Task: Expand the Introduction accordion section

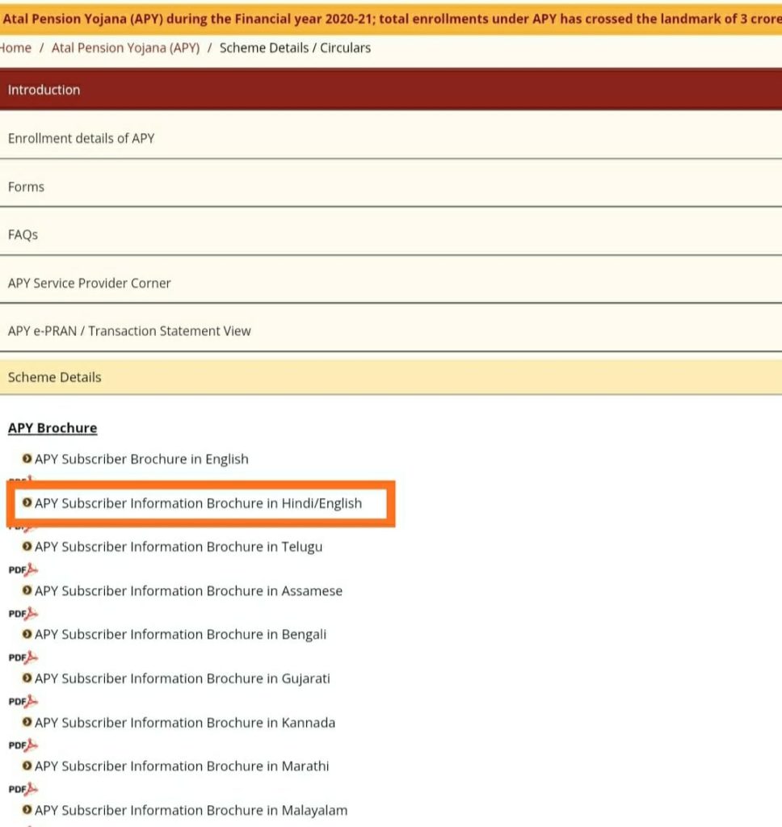Action: coord(391,90)
